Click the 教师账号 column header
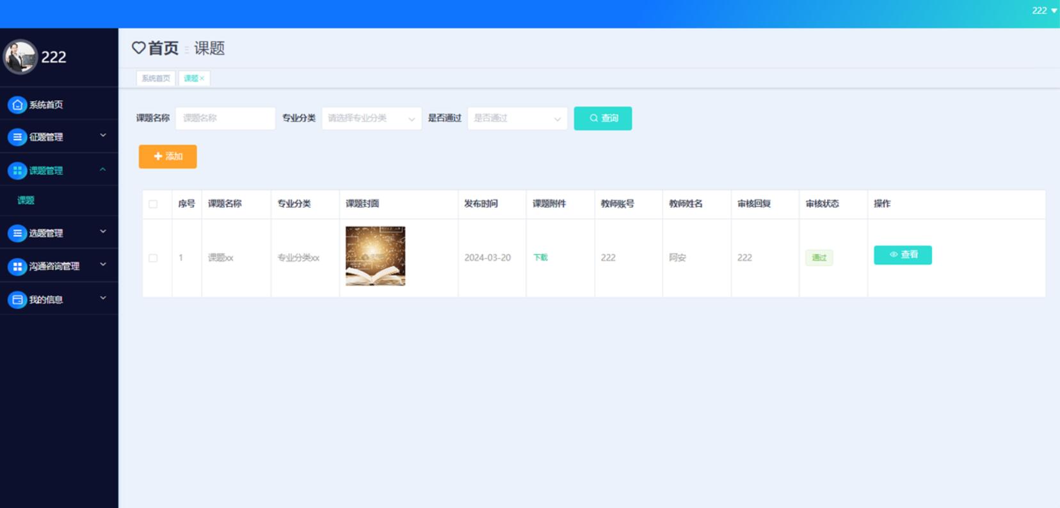Screen dimensions: 1060x508 tap(617, 203)
